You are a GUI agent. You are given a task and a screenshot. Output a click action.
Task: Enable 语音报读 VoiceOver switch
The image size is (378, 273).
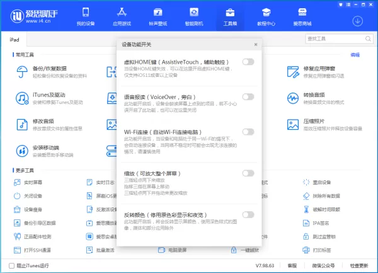pos(248,97)
